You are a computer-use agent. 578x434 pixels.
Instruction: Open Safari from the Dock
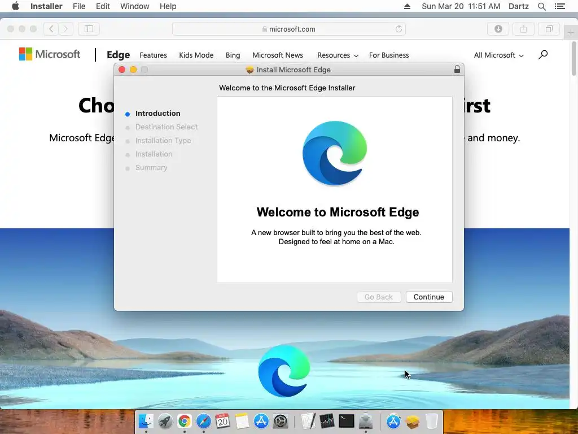point(203,420)
